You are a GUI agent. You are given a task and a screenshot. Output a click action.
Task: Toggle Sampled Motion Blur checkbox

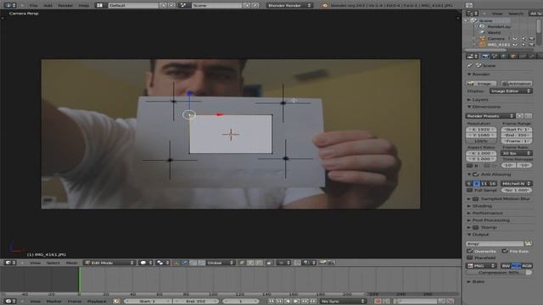pyautogui.click(x=476, y=199)
